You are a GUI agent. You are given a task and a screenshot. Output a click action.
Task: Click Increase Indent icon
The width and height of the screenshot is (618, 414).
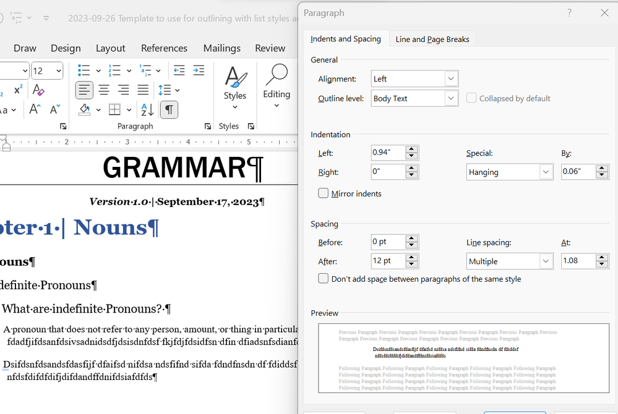pyautogui.click(x=199, y=70)
